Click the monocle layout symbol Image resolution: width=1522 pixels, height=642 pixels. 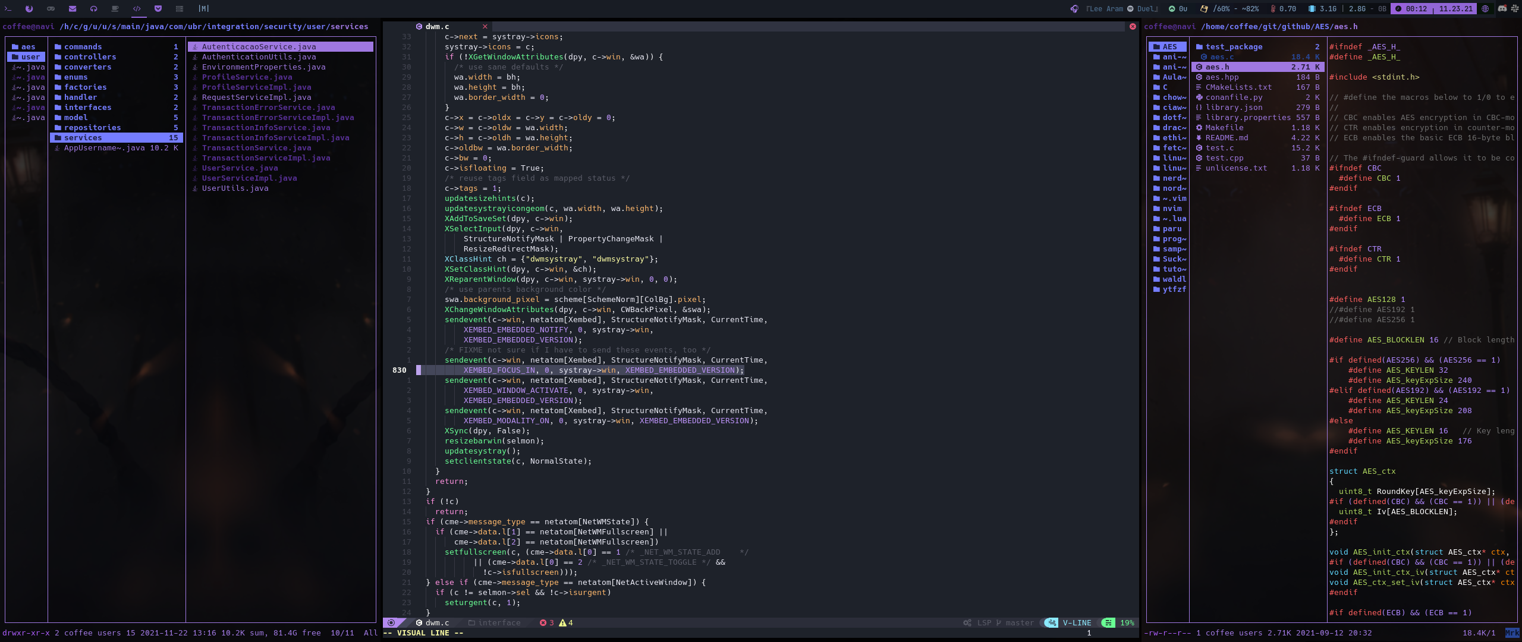(x=203, y=8)
